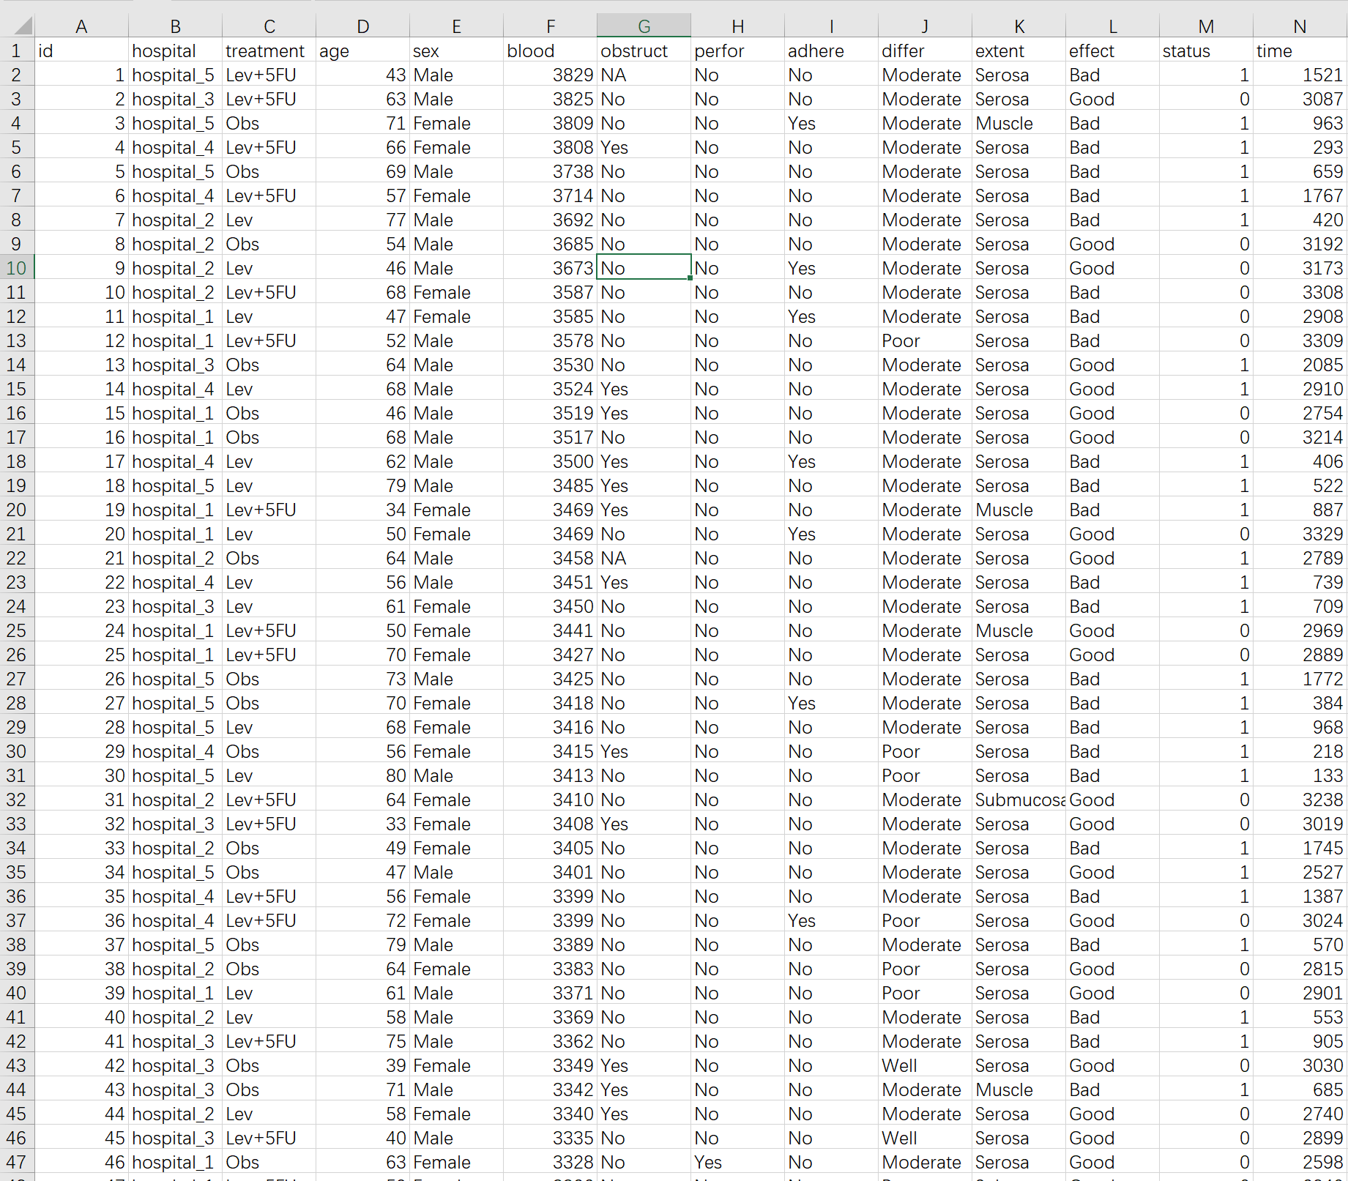Image resolution: width=1348 pixels, height=1181 pixels.
Task: Click the time value 2527 cell
Action: 1300,872
